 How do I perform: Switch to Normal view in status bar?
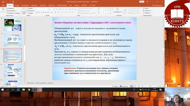click(132, 86)
